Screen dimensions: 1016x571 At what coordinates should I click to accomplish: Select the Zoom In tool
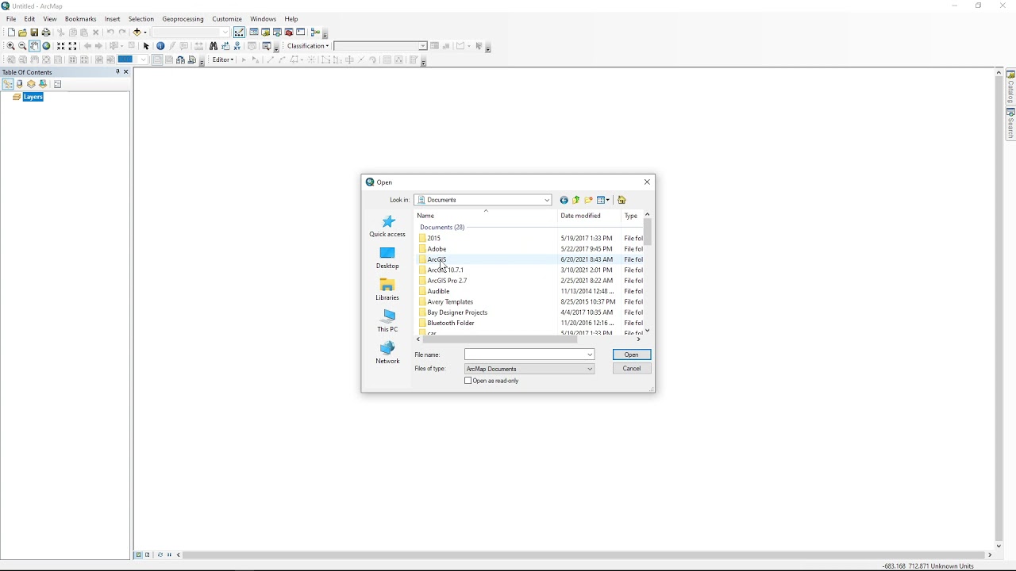coord(11,46)
